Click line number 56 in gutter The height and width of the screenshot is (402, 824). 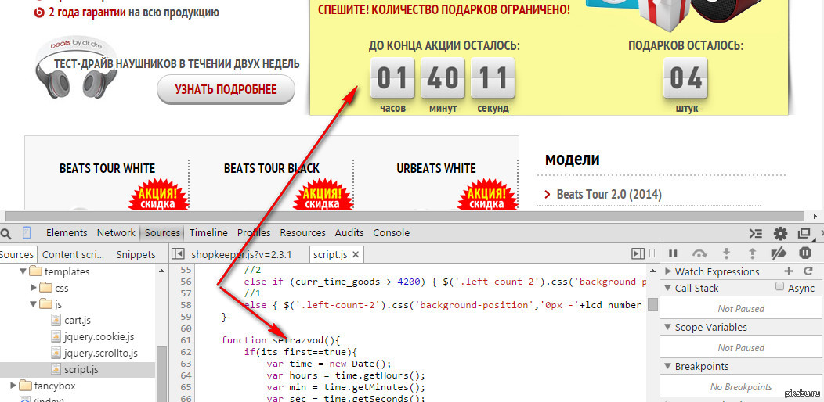click(x=186, y=282)
